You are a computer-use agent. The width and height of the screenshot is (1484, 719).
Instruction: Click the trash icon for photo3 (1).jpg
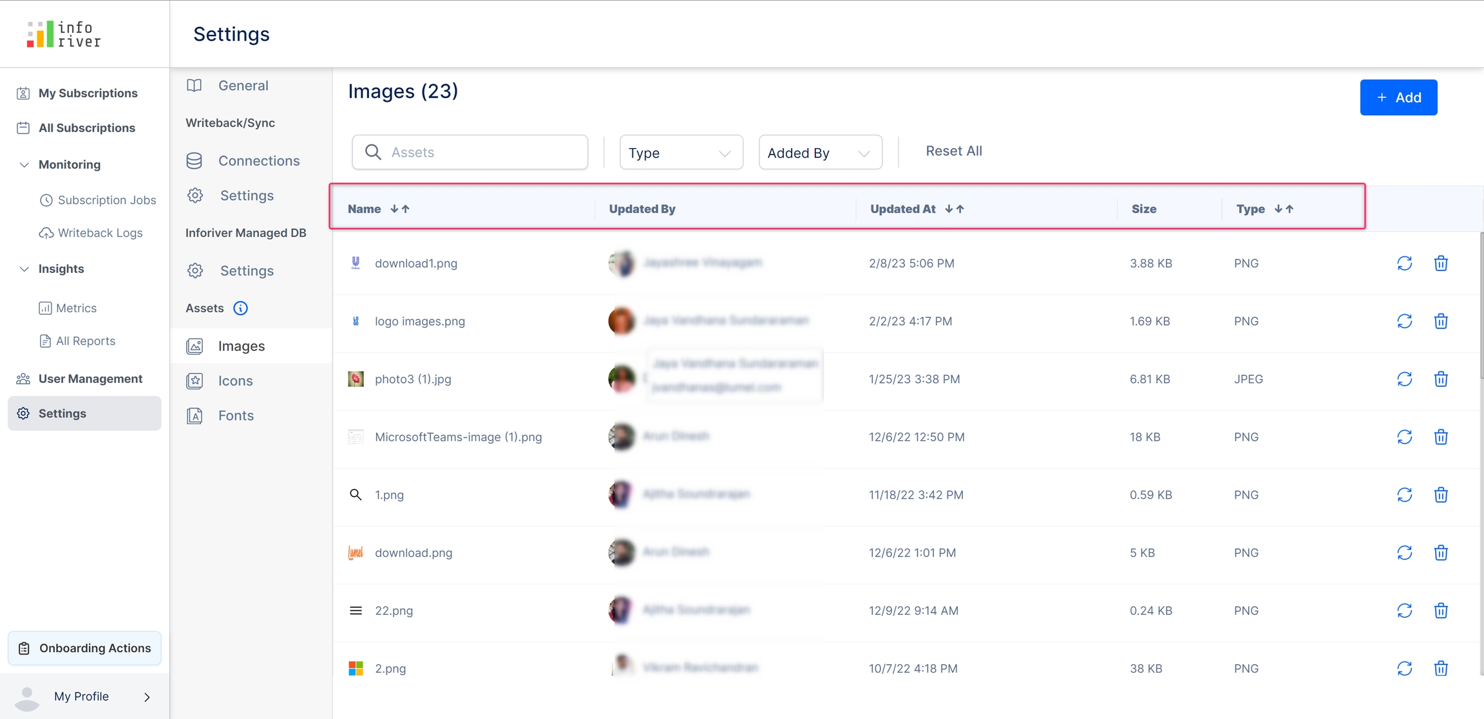(x=1441, y=379)
